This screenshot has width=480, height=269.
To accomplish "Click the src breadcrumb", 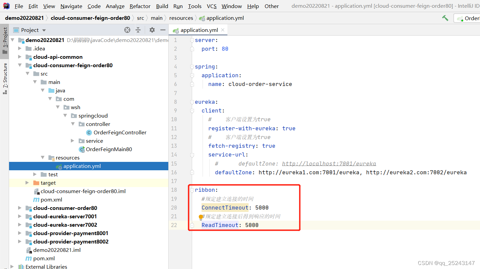I will [140, 18].
